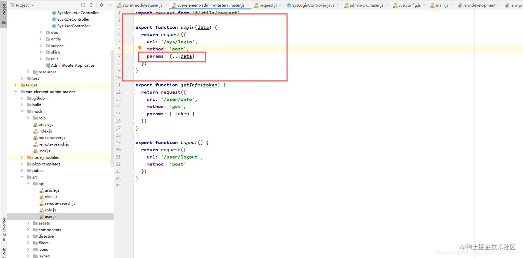
Task: Close the vue-element-admin-master user.js tab
Action: click(x=248, y=5)
